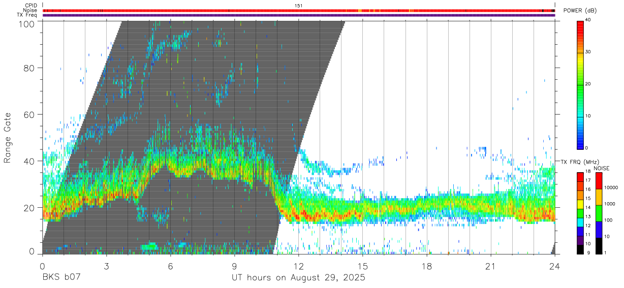Click the 40 tick on POWER color bar
Viewport: 624px width, 288px height.
point(588,20)
